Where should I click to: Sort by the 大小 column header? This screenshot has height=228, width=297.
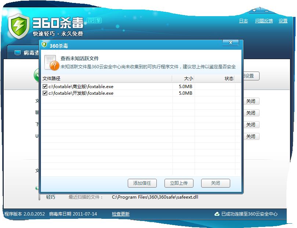183,79
